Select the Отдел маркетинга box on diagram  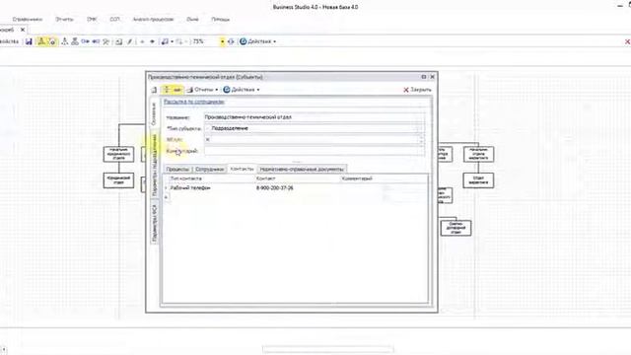coord(478,180)
